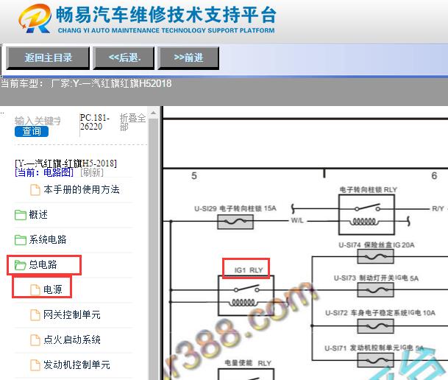
Task: Click the blue 查询 search button
Action: (32, 131)
